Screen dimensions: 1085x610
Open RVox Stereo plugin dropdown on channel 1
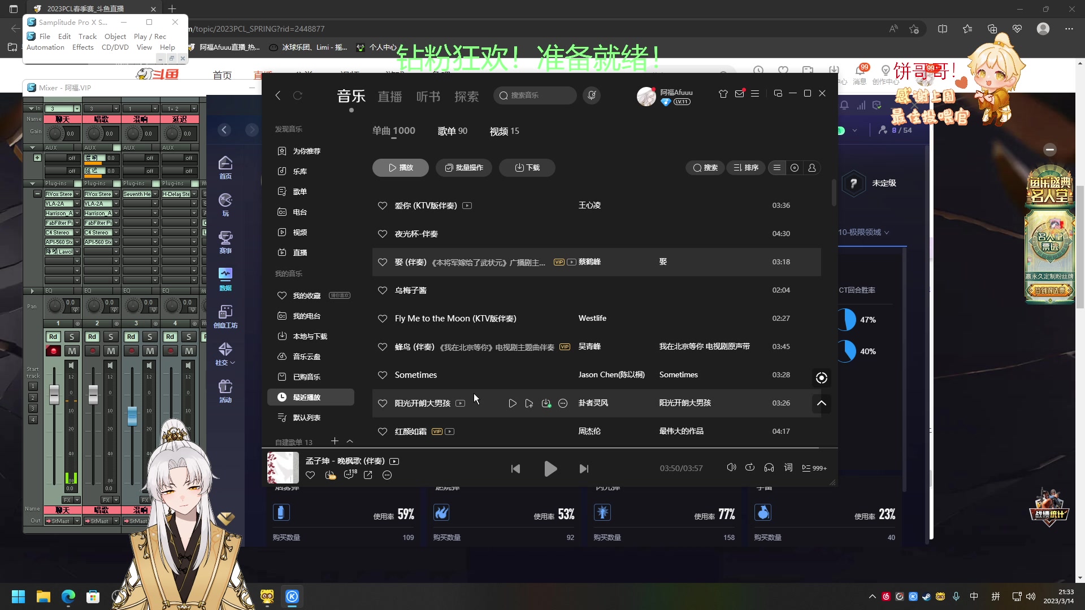click(x=77, y=194)
